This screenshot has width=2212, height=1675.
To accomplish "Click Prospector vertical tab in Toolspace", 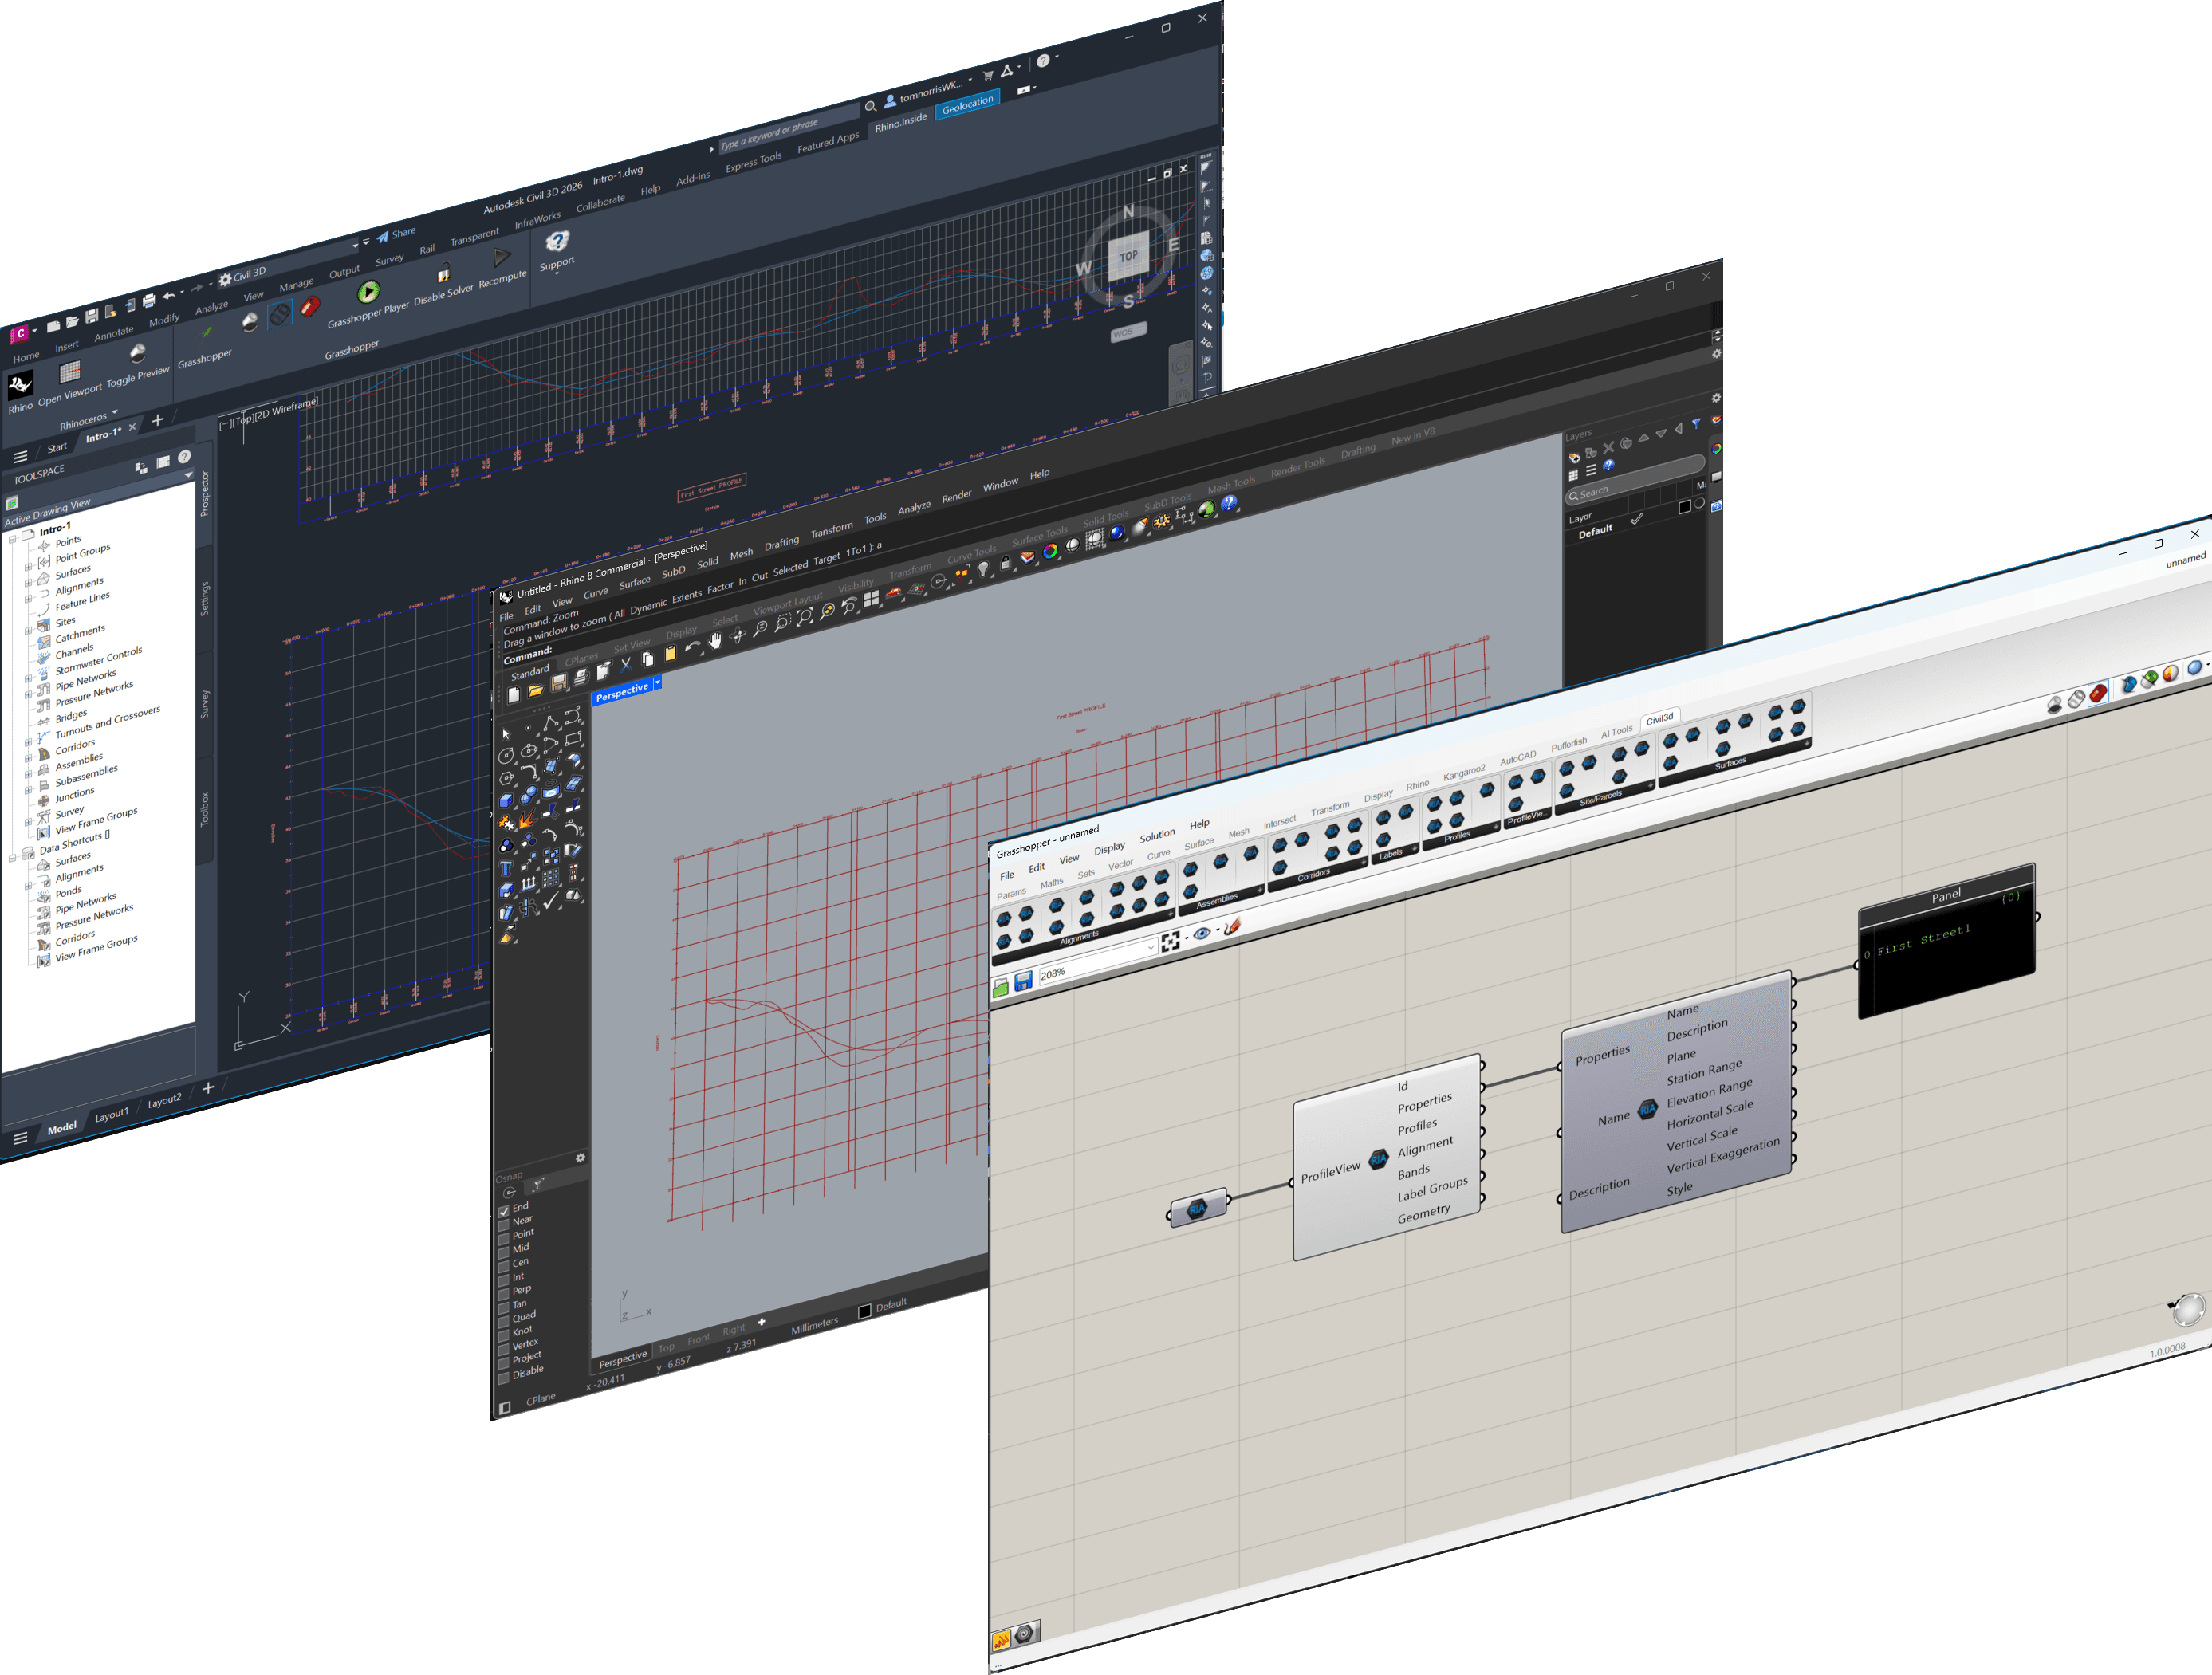I will pos(204,493).
